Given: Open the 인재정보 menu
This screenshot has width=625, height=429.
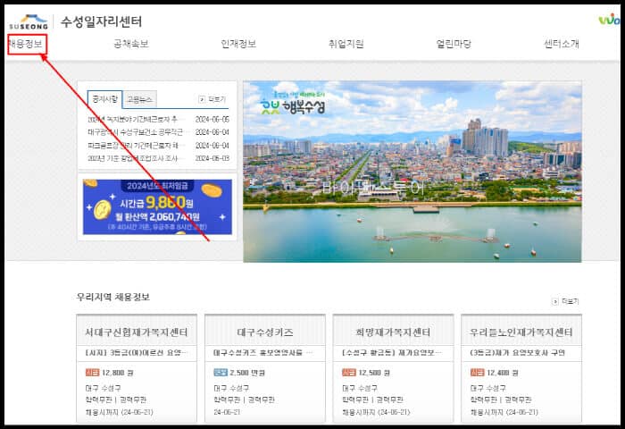Looking at the screenshot, I should (238, 44).
